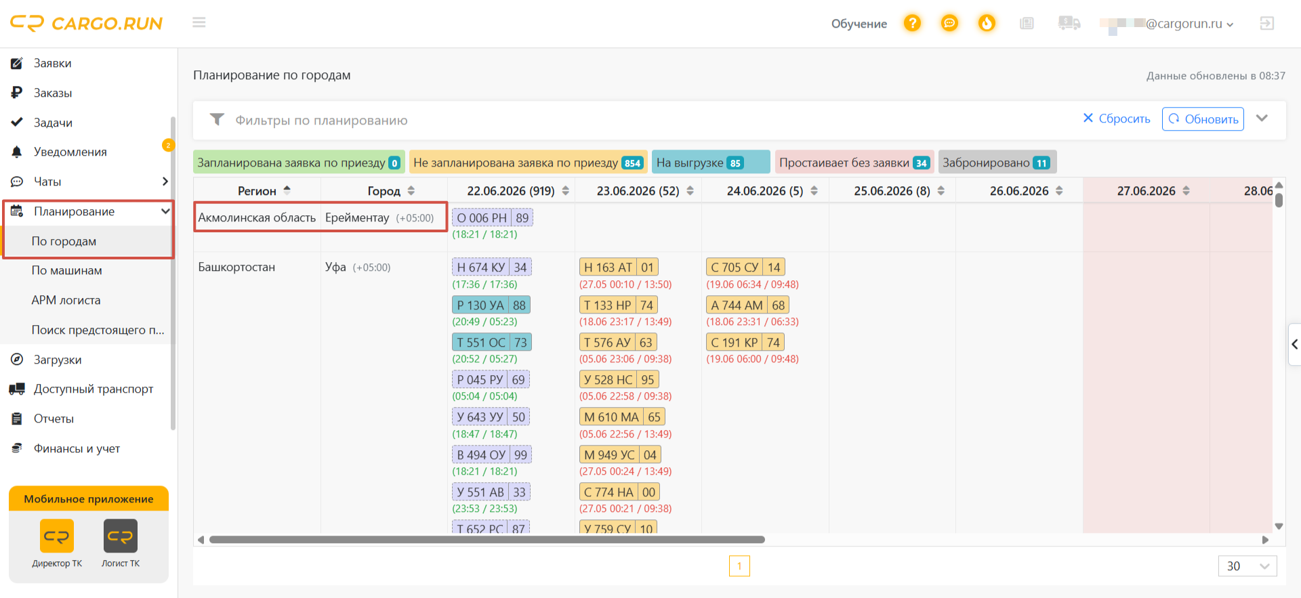Toggle the 'Забронировано' status filter
Viewport: 1301px width, 598px height.
(x=997, y=162)
